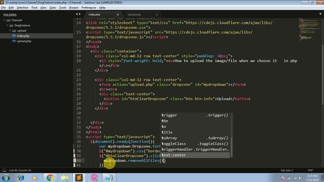This screenshot has width=324, height=182.
Task: Click the volume speaker tray icon
Action: click(300, 178)
